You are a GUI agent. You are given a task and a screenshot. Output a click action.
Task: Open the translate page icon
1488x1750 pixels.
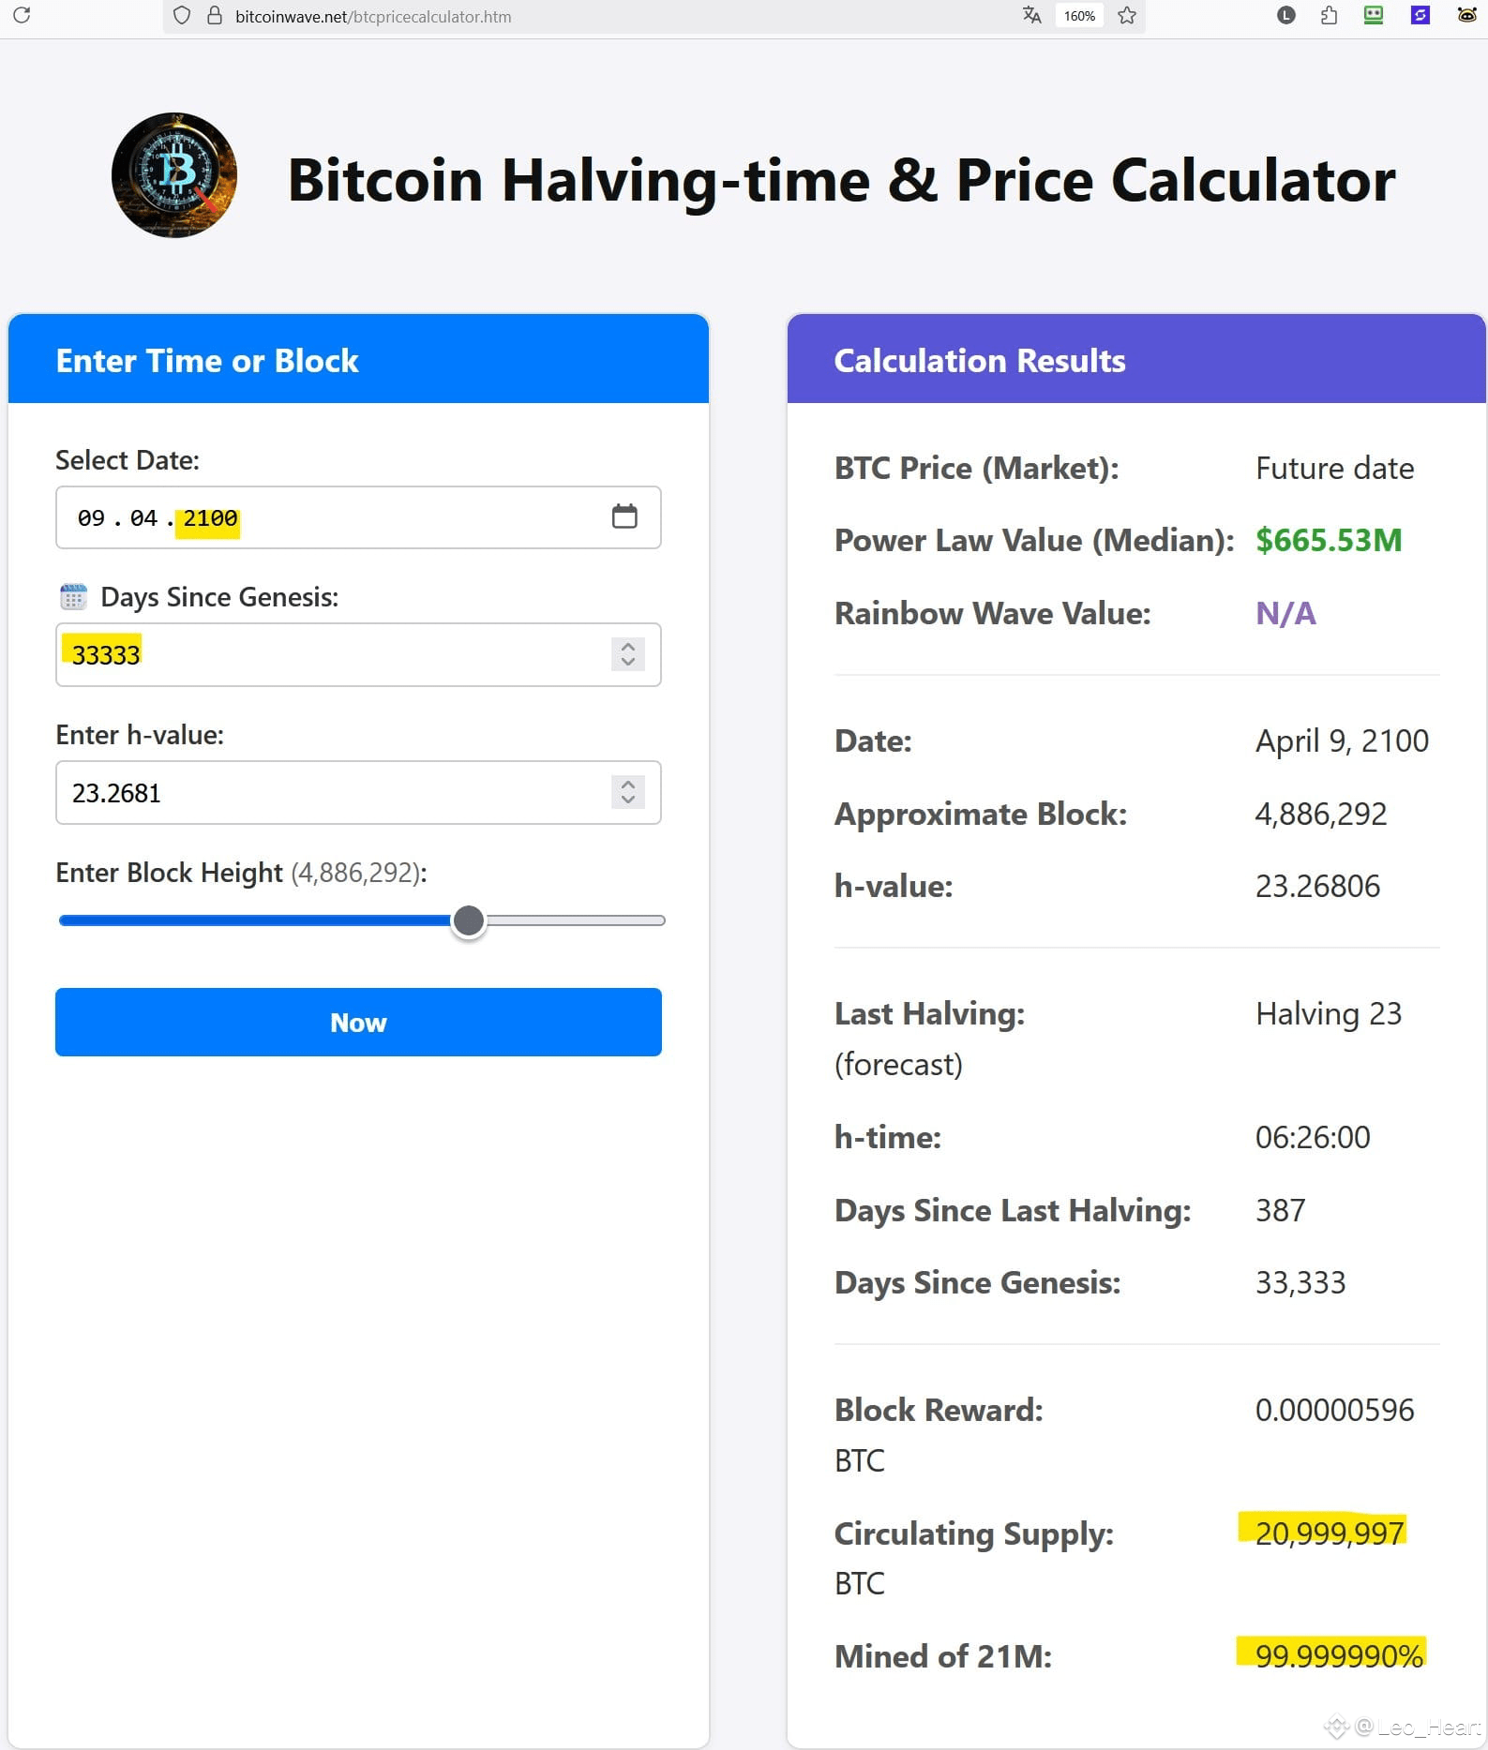(x=1031, y=15)
